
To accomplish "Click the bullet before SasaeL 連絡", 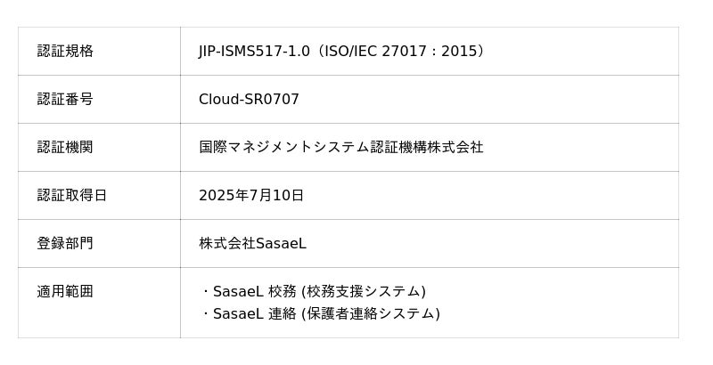I will (205, 314).
